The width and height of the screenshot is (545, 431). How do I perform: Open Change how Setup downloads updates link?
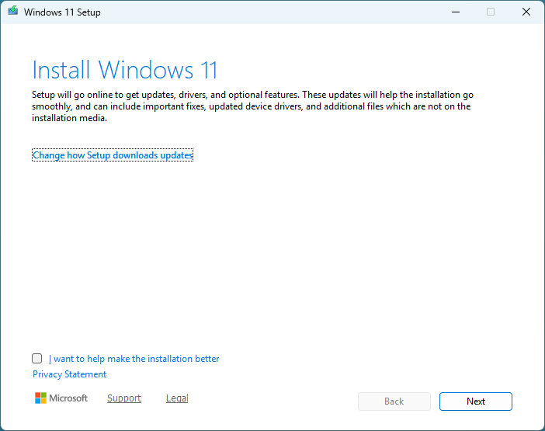click(113, 155)
